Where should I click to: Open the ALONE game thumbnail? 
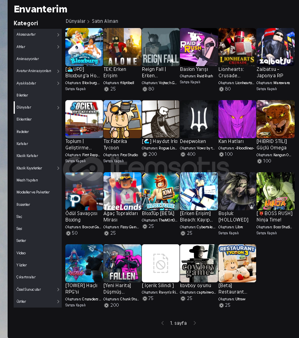pyautogui.click(x=122, y=47)
